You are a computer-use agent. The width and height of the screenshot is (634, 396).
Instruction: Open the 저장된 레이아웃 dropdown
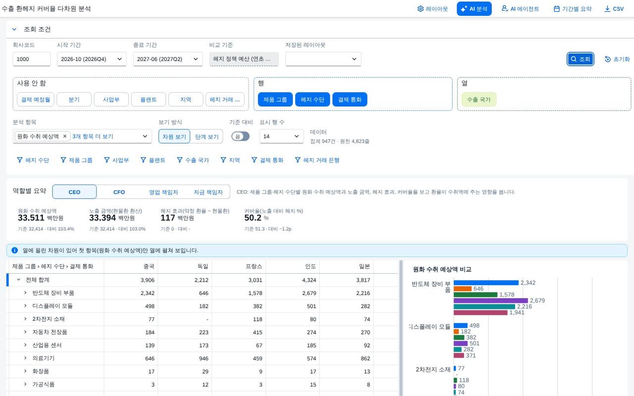pyautogui.click(x=323, y=59)
